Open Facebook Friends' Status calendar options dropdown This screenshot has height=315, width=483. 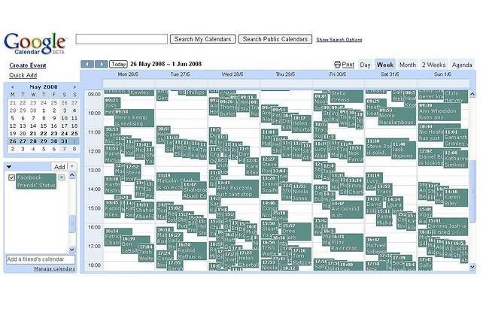63,177
